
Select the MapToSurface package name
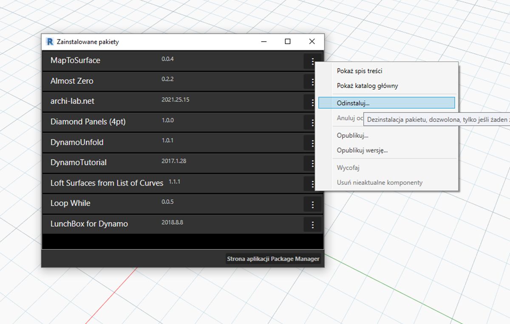coord(75,60)
